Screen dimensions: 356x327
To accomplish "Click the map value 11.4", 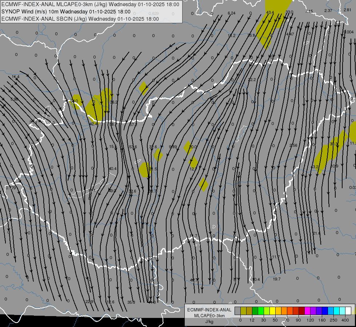I will tap(16, 77).
